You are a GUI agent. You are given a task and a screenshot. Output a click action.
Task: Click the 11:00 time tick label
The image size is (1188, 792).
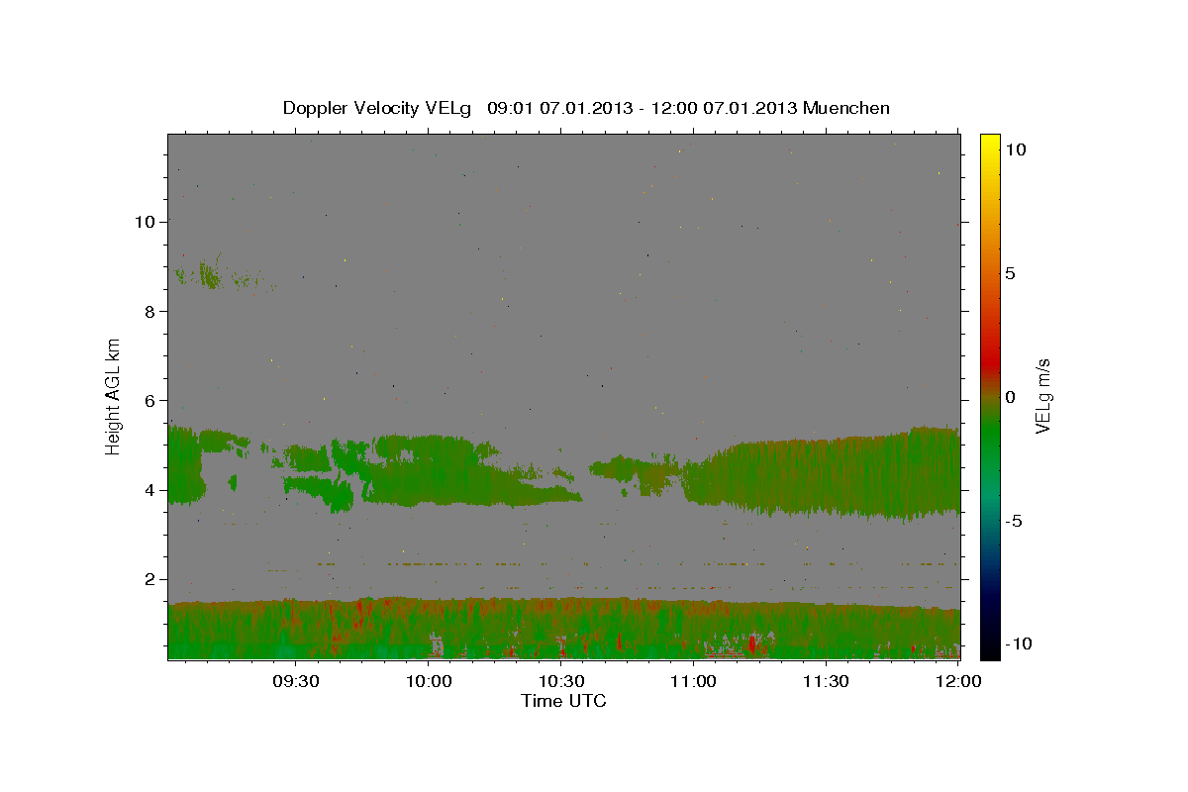tap(693, 681)
